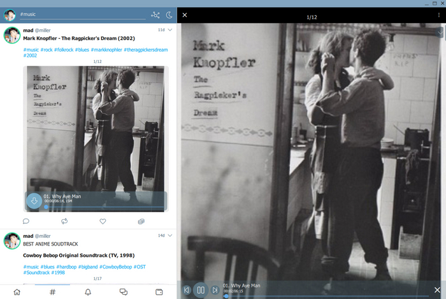
Task: Click the @miller handle on first post
Action: click(x=43, y=31)
